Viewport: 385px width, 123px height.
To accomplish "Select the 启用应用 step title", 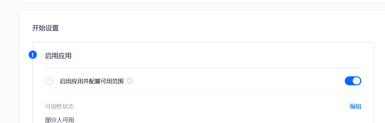I will 58,56.
